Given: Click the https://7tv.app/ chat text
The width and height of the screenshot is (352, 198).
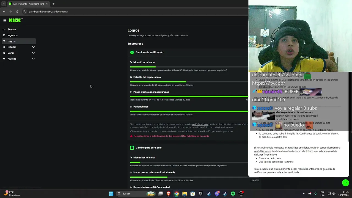Looking at the screenshot, I should [x=268, y=83].
